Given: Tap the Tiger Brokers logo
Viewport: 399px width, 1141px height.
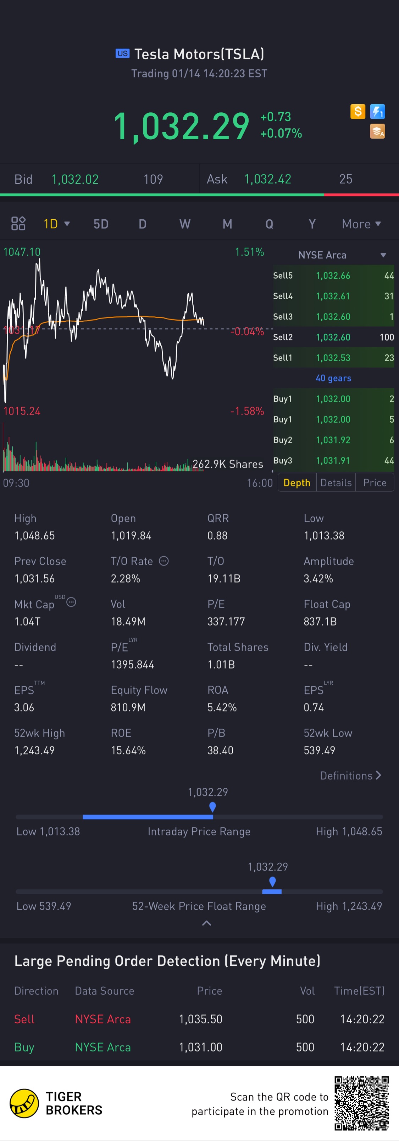Looking at the screenshot, I should 25,1103.
